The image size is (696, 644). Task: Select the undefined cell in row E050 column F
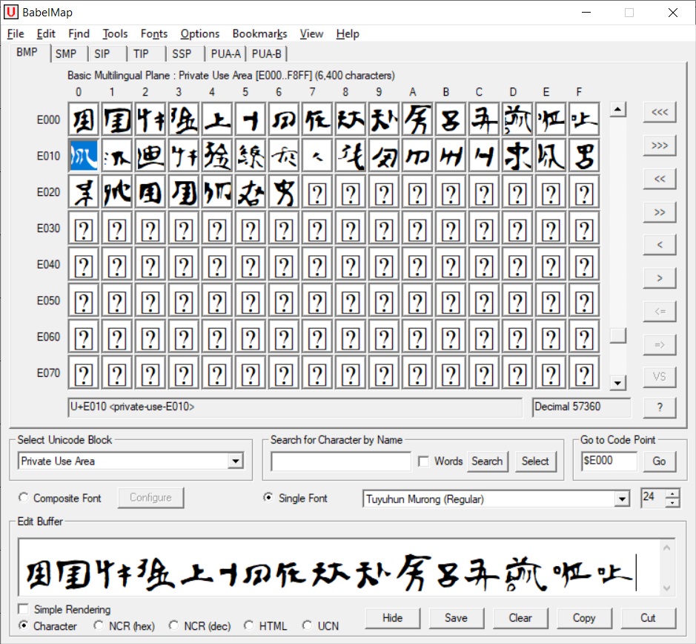[x=584, y=300]
